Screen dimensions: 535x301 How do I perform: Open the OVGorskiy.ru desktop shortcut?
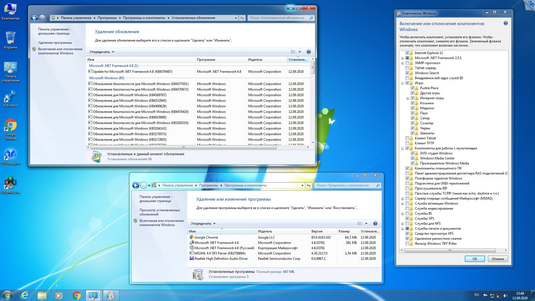coord(10,157)
